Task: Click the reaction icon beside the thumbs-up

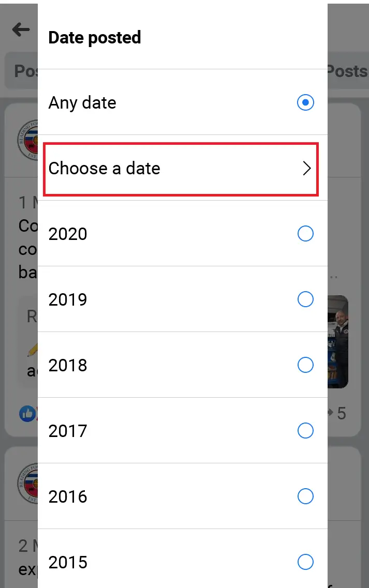Action: [x=36, y=414]
